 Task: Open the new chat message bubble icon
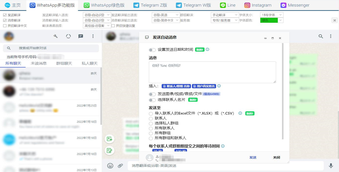81,36
